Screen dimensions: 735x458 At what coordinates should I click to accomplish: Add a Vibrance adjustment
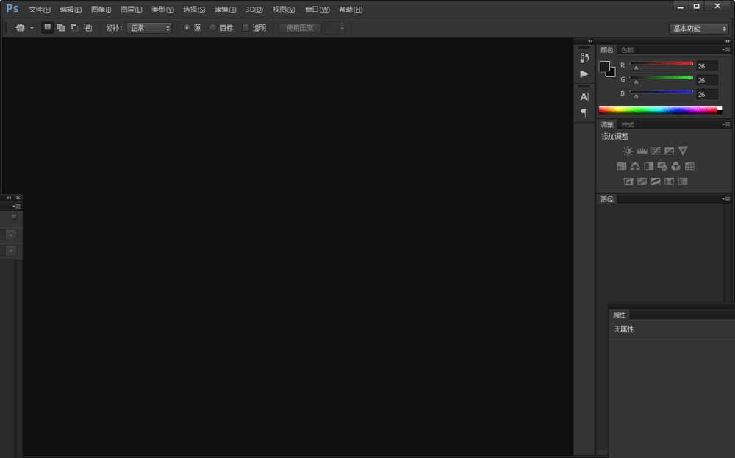[x=683, y=151]
